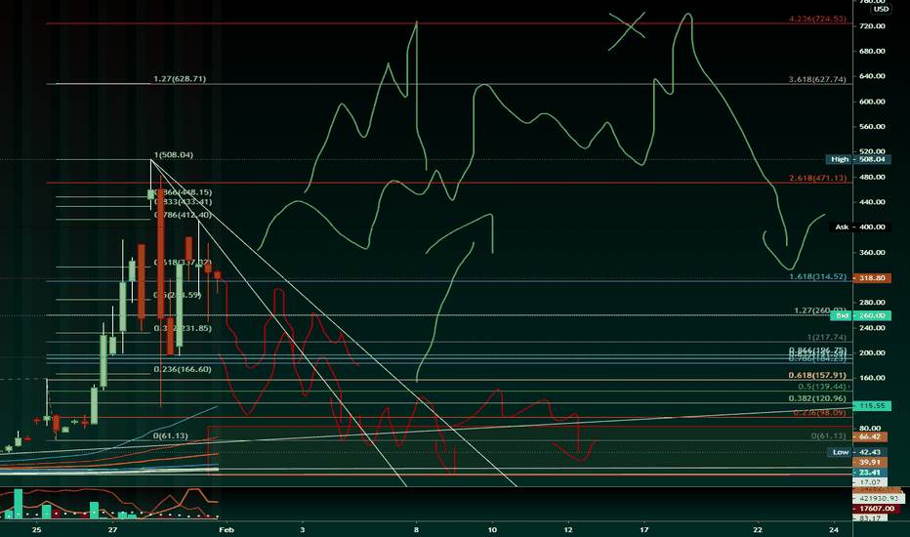
Task: Click the 17 date on time axis
Action: 644,529
